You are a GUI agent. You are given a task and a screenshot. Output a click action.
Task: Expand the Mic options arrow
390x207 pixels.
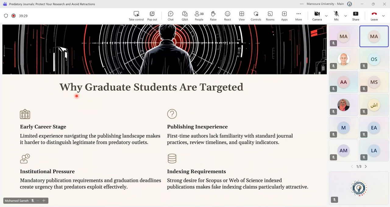tap(346, 16)
